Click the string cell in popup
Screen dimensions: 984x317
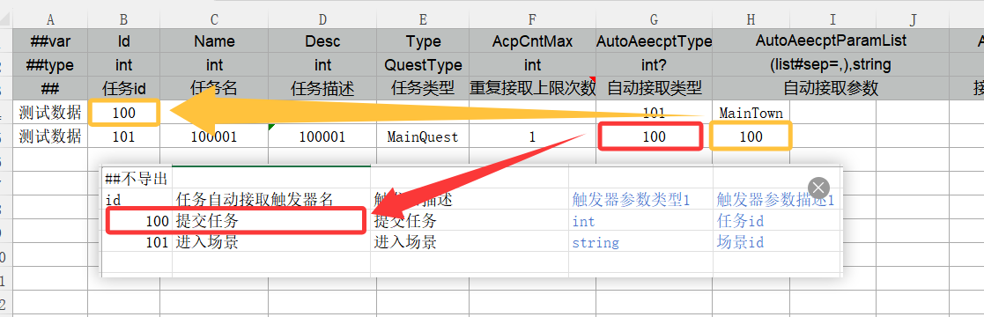point(640,242)
